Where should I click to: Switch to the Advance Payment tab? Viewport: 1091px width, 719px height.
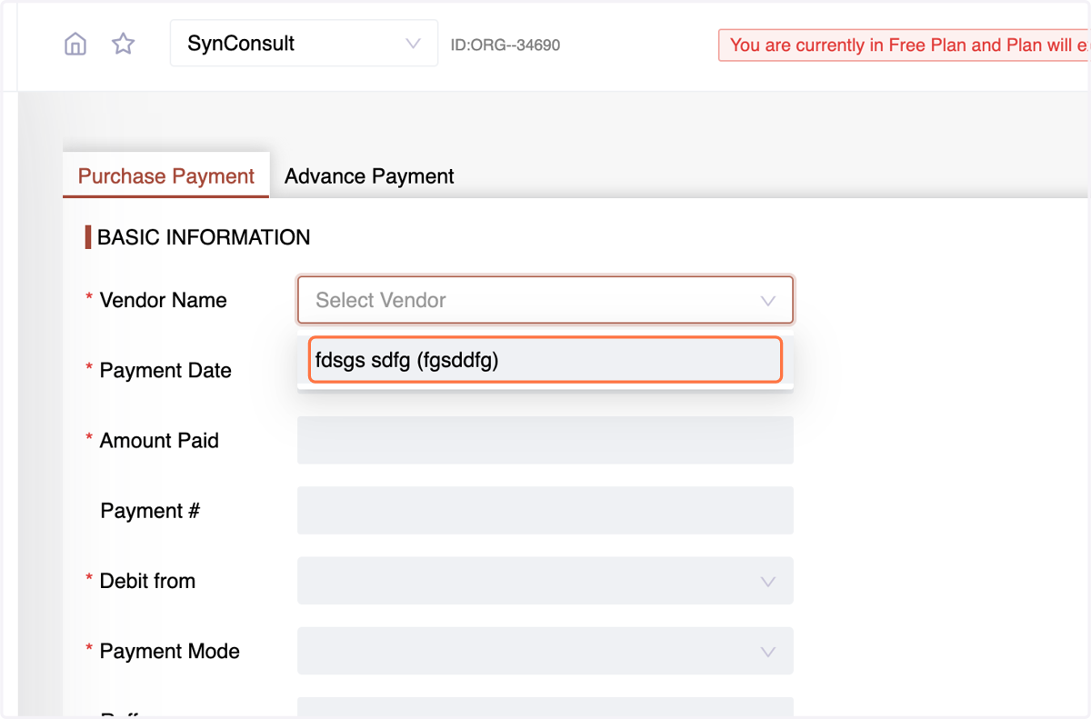pyautogui.click(x=369, y=176)
